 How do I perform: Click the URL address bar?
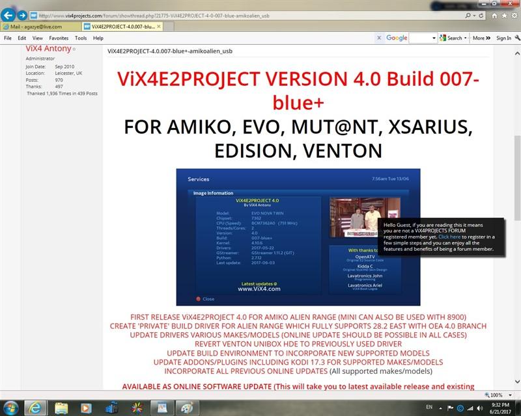pos(246,16)
